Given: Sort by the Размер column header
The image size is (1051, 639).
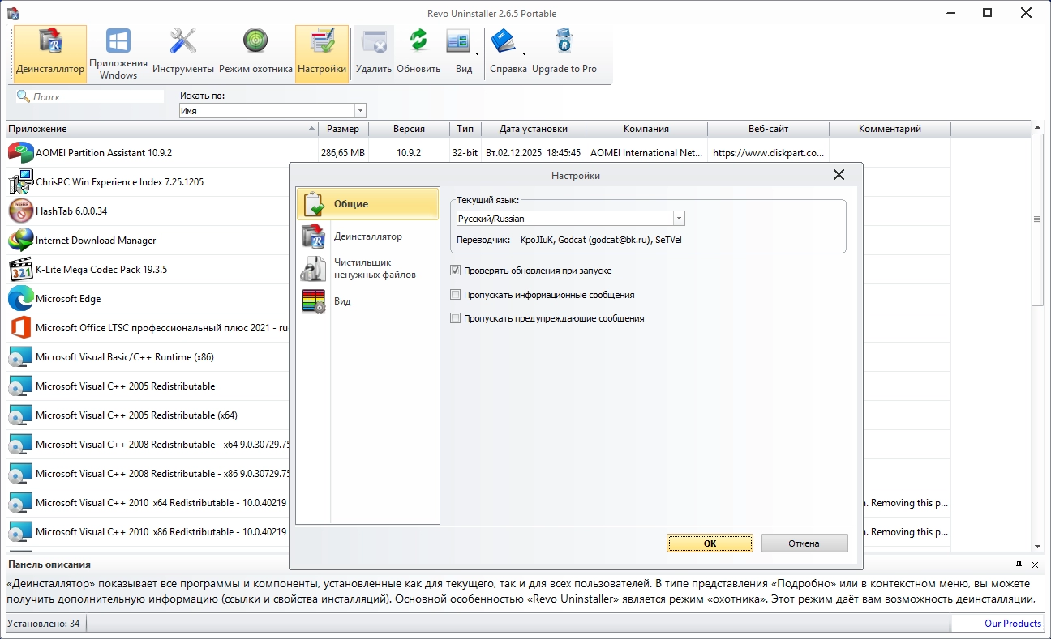Looking at the screenshot, I should 344,129.
